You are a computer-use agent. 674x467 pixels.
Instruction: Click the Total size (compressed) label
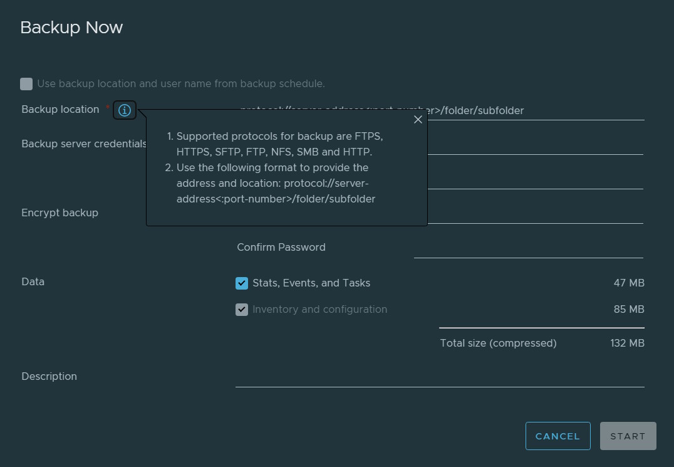(x=498, y=343)
